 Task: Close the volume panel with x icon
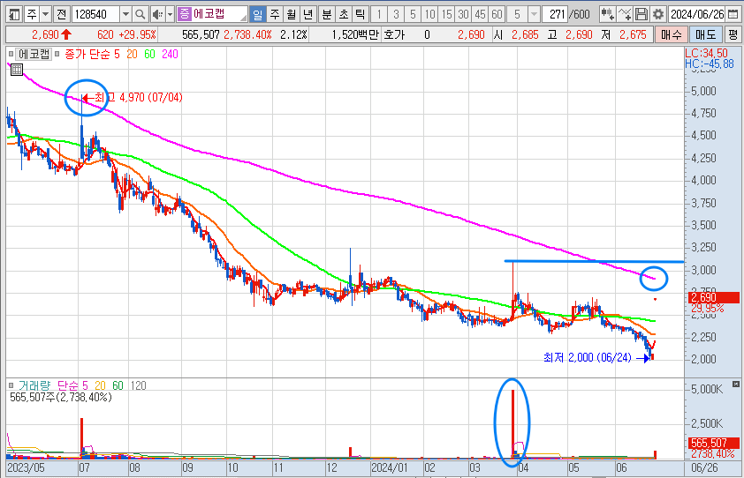[x=735, y=385]
